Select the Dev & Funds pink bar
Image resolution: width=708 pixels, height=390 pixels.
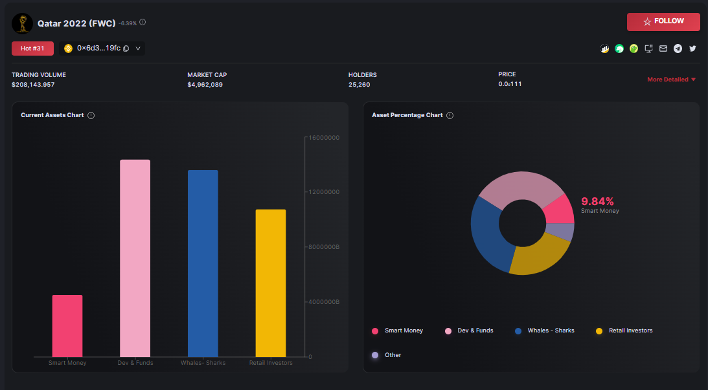click(x=135, y=258)
